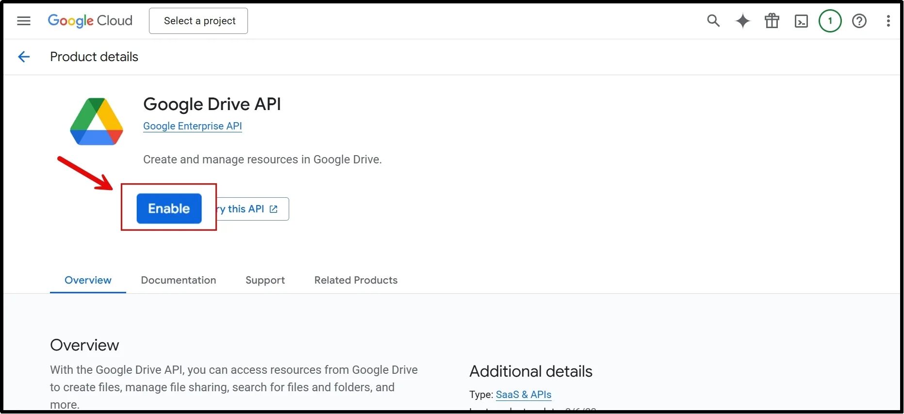Open the SaaS & APIs type link

pyautogui.click(x=524, y=395)
